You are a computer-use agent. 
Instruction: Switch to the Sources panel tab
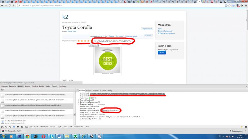28,86
